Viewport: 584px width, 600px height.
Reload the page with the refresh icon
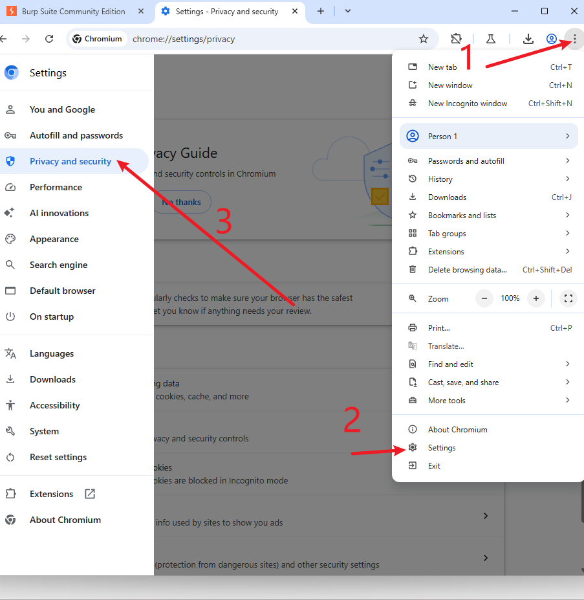coord(49,39)
